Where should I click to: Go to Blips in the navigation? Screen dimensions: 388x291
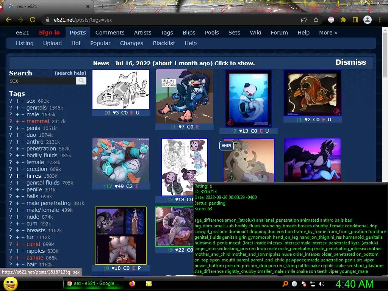pos(189,33)
